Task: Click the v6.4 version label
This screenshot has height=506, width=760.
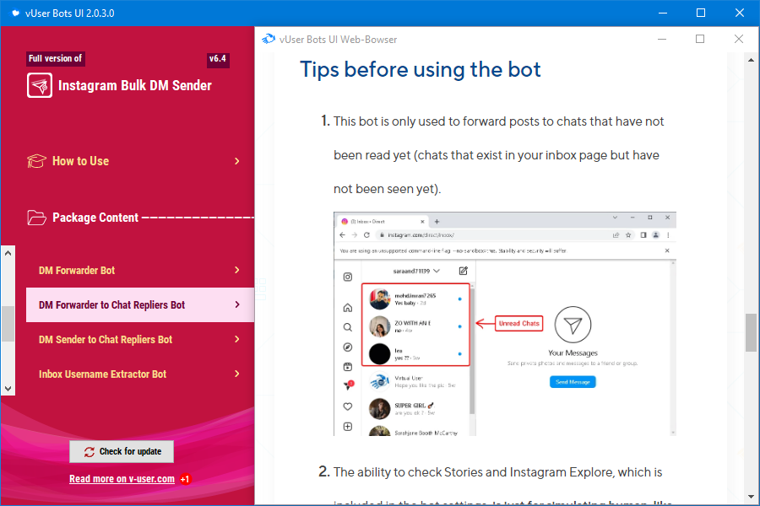Action: coord(218,58)
